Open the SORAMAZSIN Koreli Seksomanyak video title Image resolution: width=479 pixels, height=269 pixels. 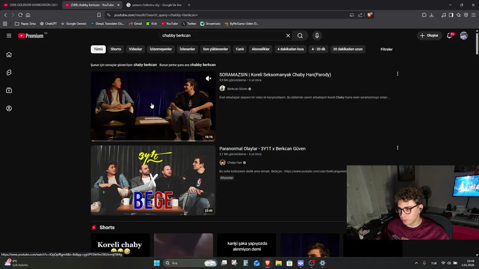pos(275,75)
